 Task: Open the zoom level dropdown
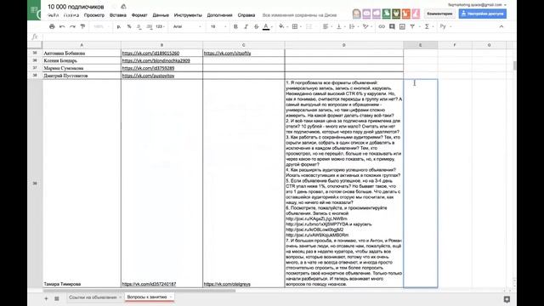click(x=102, y=26)
